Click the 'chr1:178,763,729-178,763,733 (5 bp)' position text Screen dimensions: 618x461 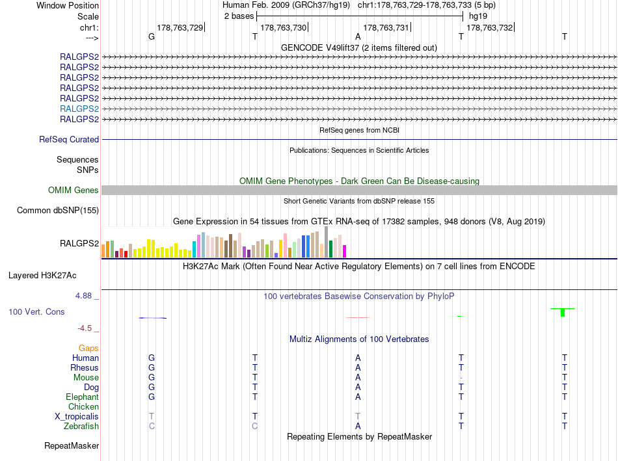coord(427,5)
